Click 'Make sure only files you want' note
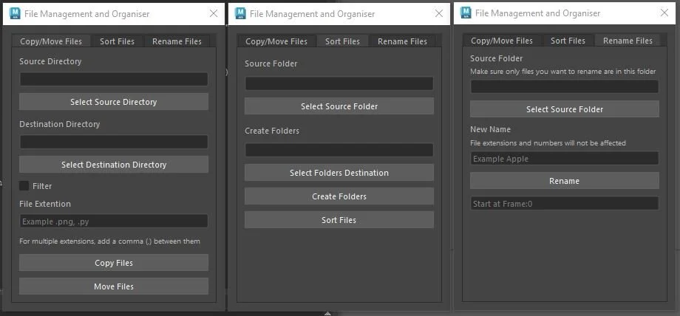680x316 pixels. pyautogui.click(x=563, y=72)
